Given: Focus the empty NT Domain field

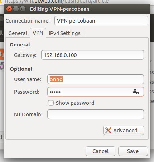Looking at the screenshot, I should [x=96, y=114].
